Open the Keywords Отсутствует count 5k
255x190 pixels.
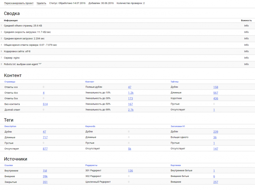[x=129, y=149]
